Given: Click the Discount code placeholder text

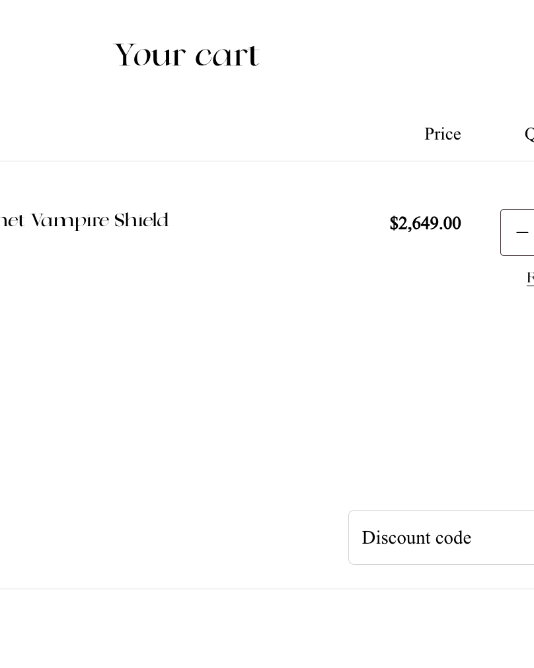Looking at the screenshot, I should [x=416, y=538].
